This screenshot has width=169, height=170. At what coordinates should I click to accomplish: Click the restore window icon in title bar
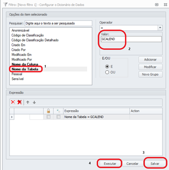[157, 4]
